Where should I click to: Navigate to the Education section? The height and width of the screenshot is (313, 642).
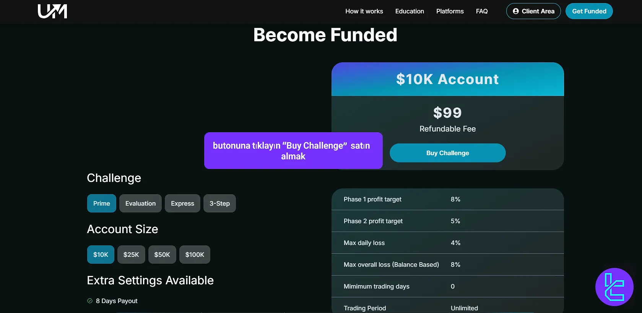click(x=410, y=11)
